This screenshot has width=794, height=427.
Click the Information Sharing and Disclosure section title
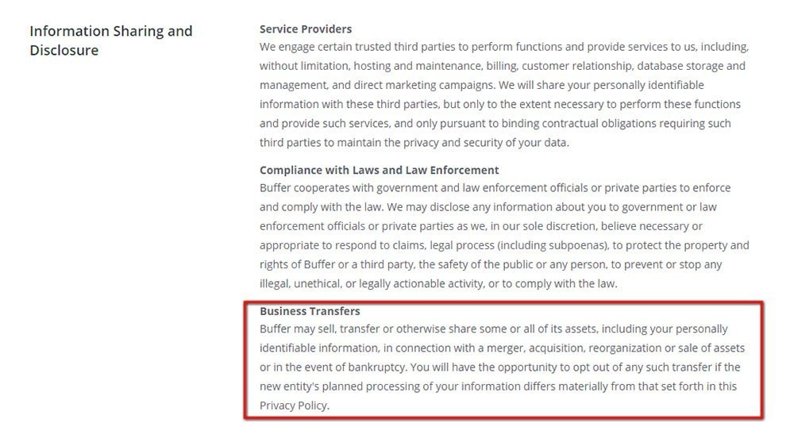click(x=111, y=40)
